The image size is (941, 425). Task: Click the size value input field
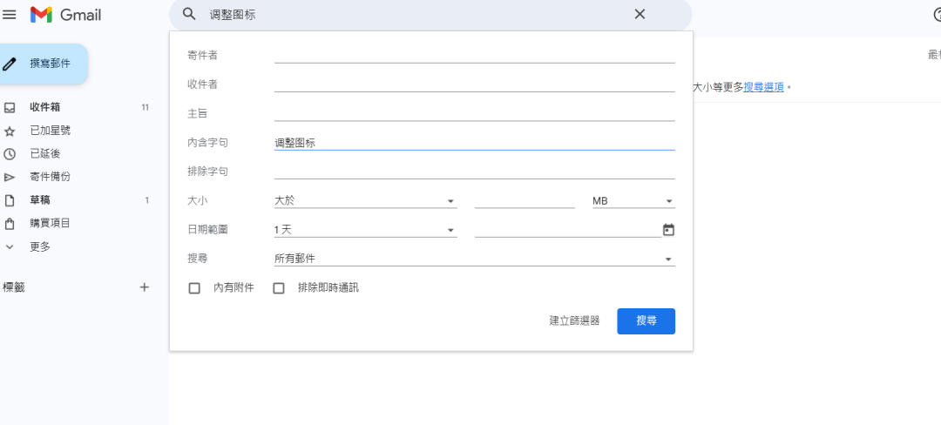(525, 201)
